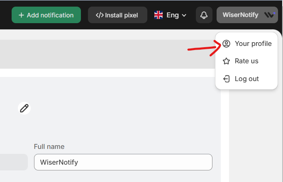Screen dimensions: 283x182
Task: Click the code brackets icon on Install pixel
Action: [100, 15]
